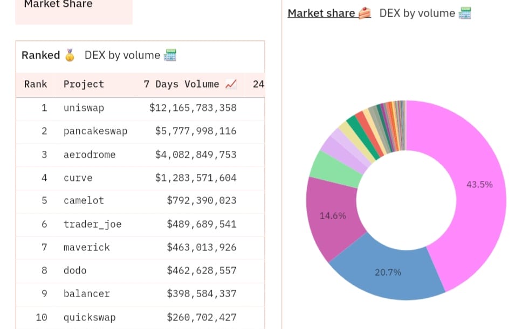Click the building emoji above the donut chart
Viewport: 529px width, 329px height.
tap(465, 13)
